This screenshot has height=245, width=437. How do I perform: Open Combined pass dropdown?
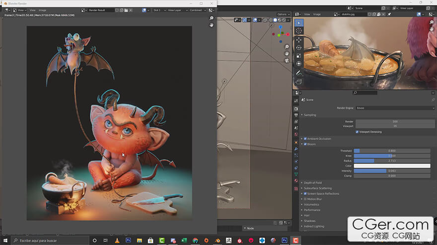pyautogui.click(x=197, y=10)
